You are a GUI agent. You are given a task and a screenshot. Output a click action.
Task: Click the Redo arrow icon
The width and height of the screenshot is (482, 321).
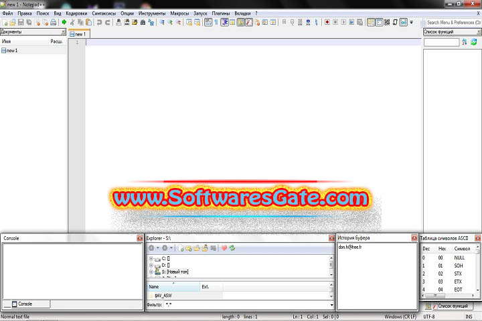[x=108, y=23]
